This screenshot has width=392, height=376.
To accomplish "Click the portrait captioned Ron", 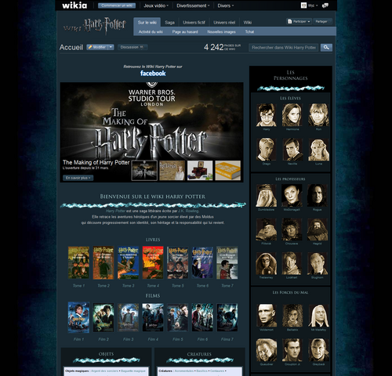I will (x=318, y=115).
